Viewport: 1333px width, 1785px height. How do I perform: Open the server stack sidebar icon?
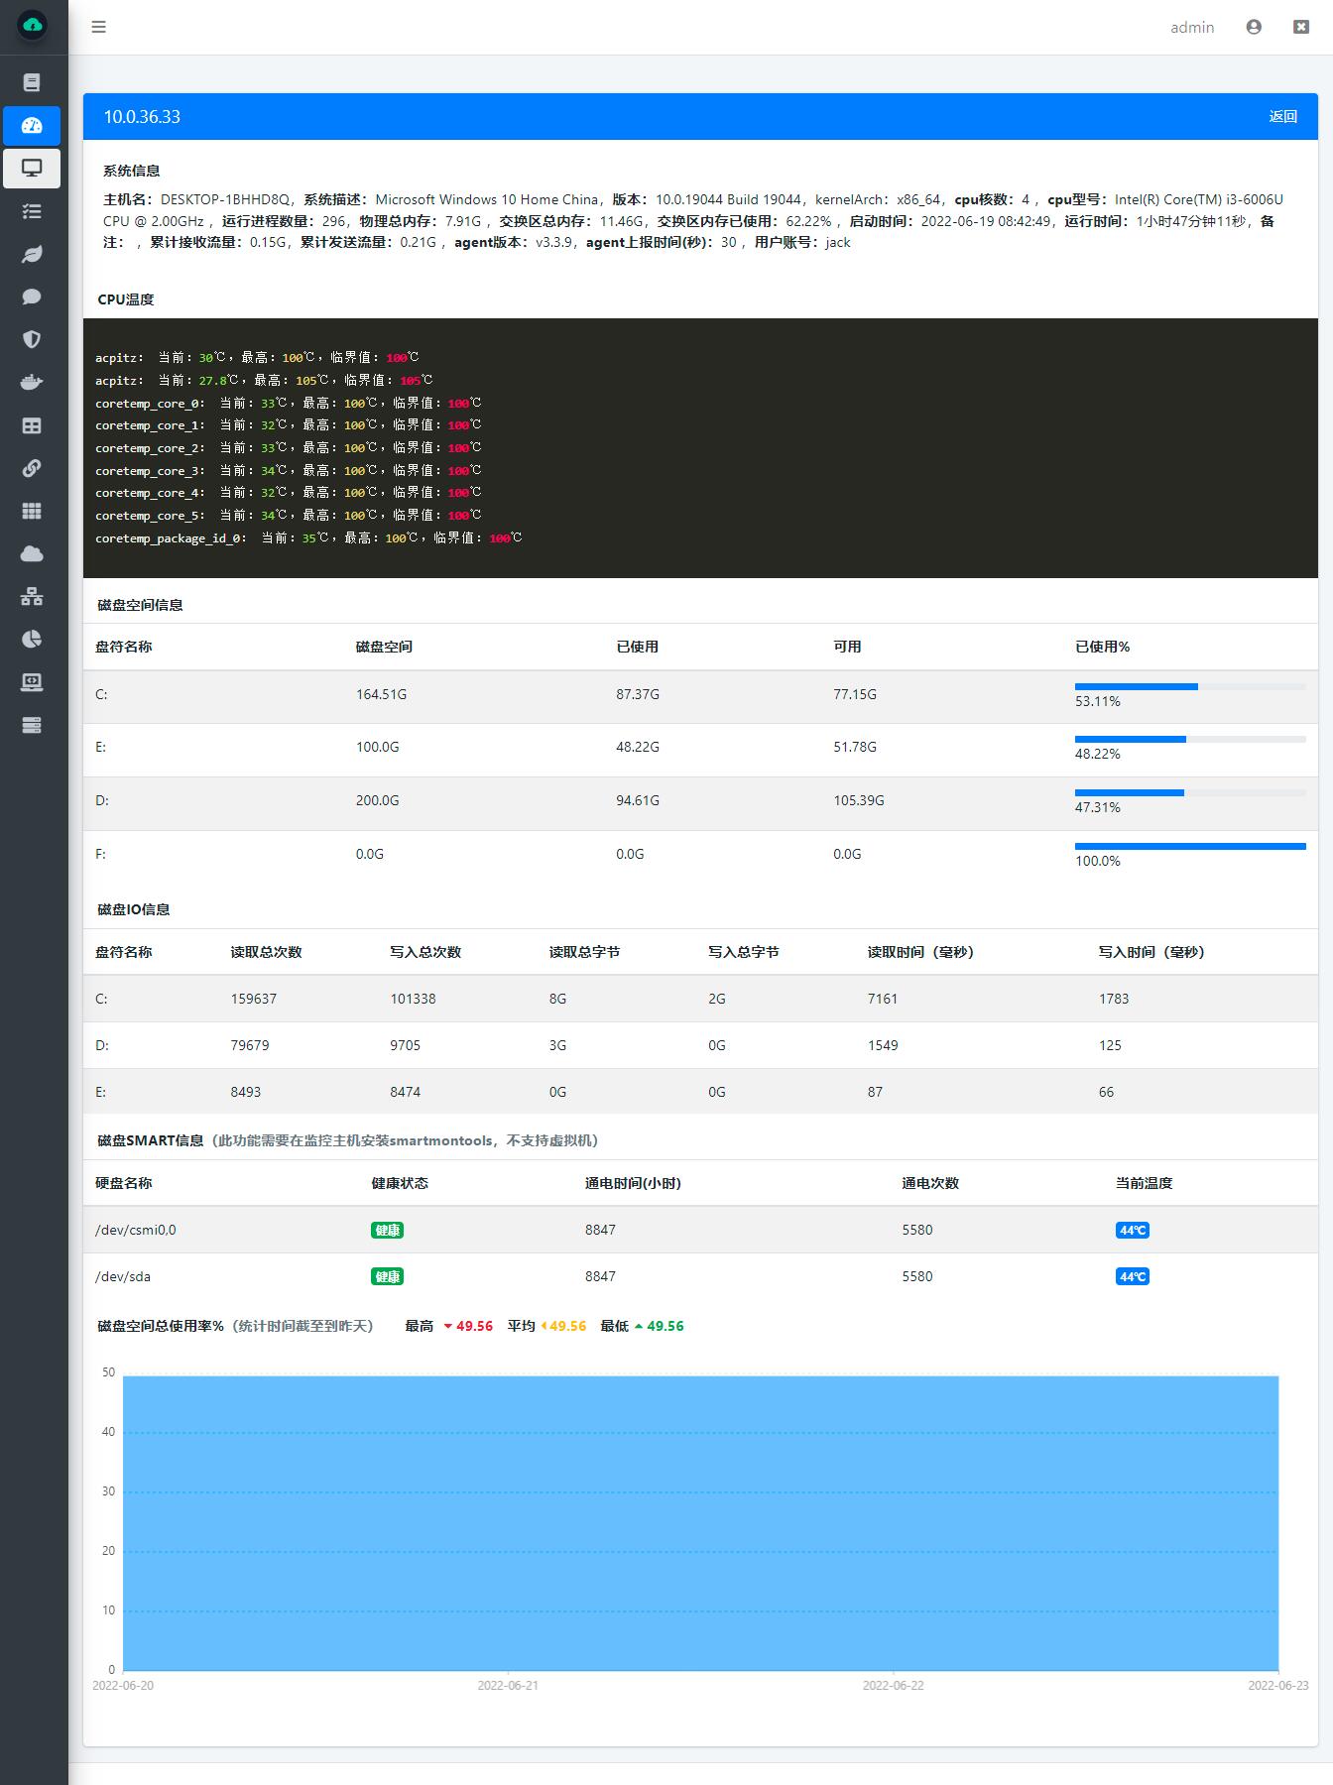(x=32, y=725)
